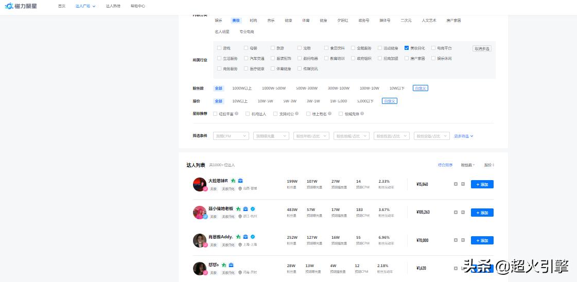Tick the 电商平台 industry checkbox

[433, 48]
